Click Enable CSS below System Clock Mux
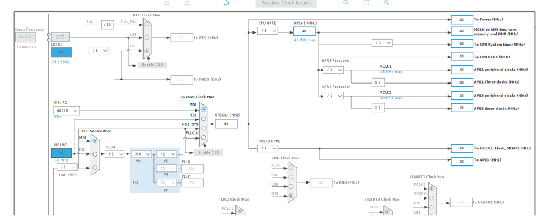Image resolution: width=549 pixels, height=216 pixels. coord(208,152)
